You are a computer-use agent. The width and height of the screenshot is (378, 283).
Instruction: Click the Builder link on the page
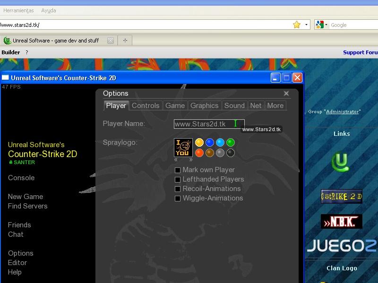click(x=10, y=52)
